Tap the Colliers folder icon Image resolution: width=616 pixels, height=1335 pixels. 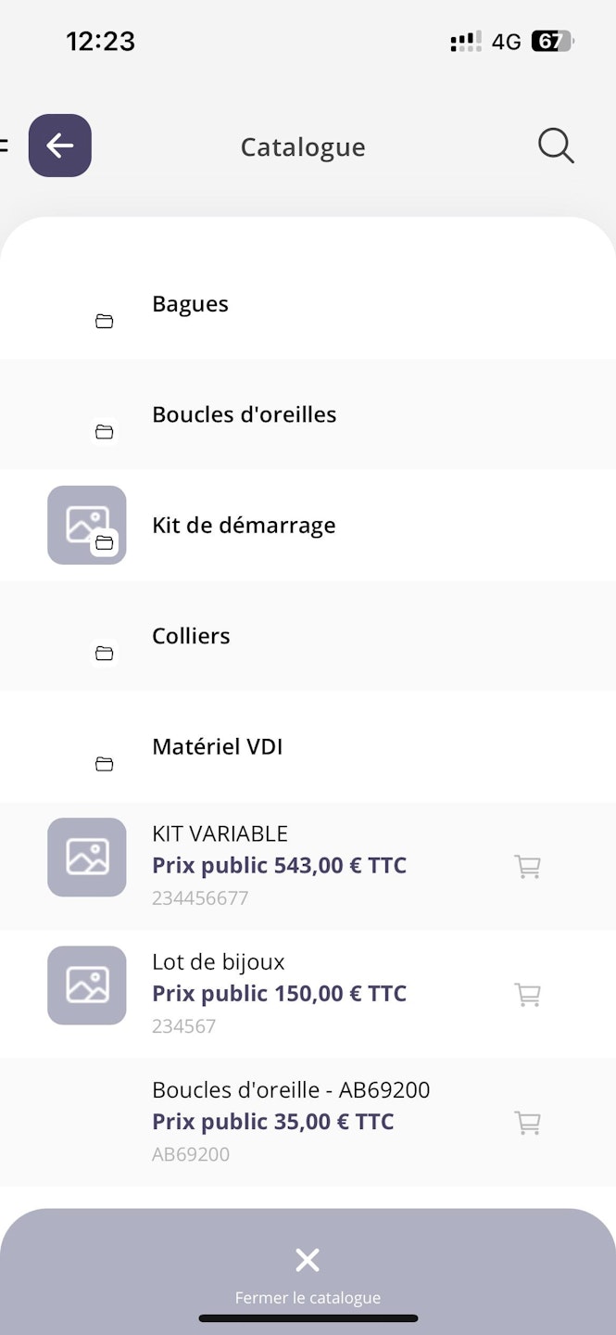[x=105, y=654]
